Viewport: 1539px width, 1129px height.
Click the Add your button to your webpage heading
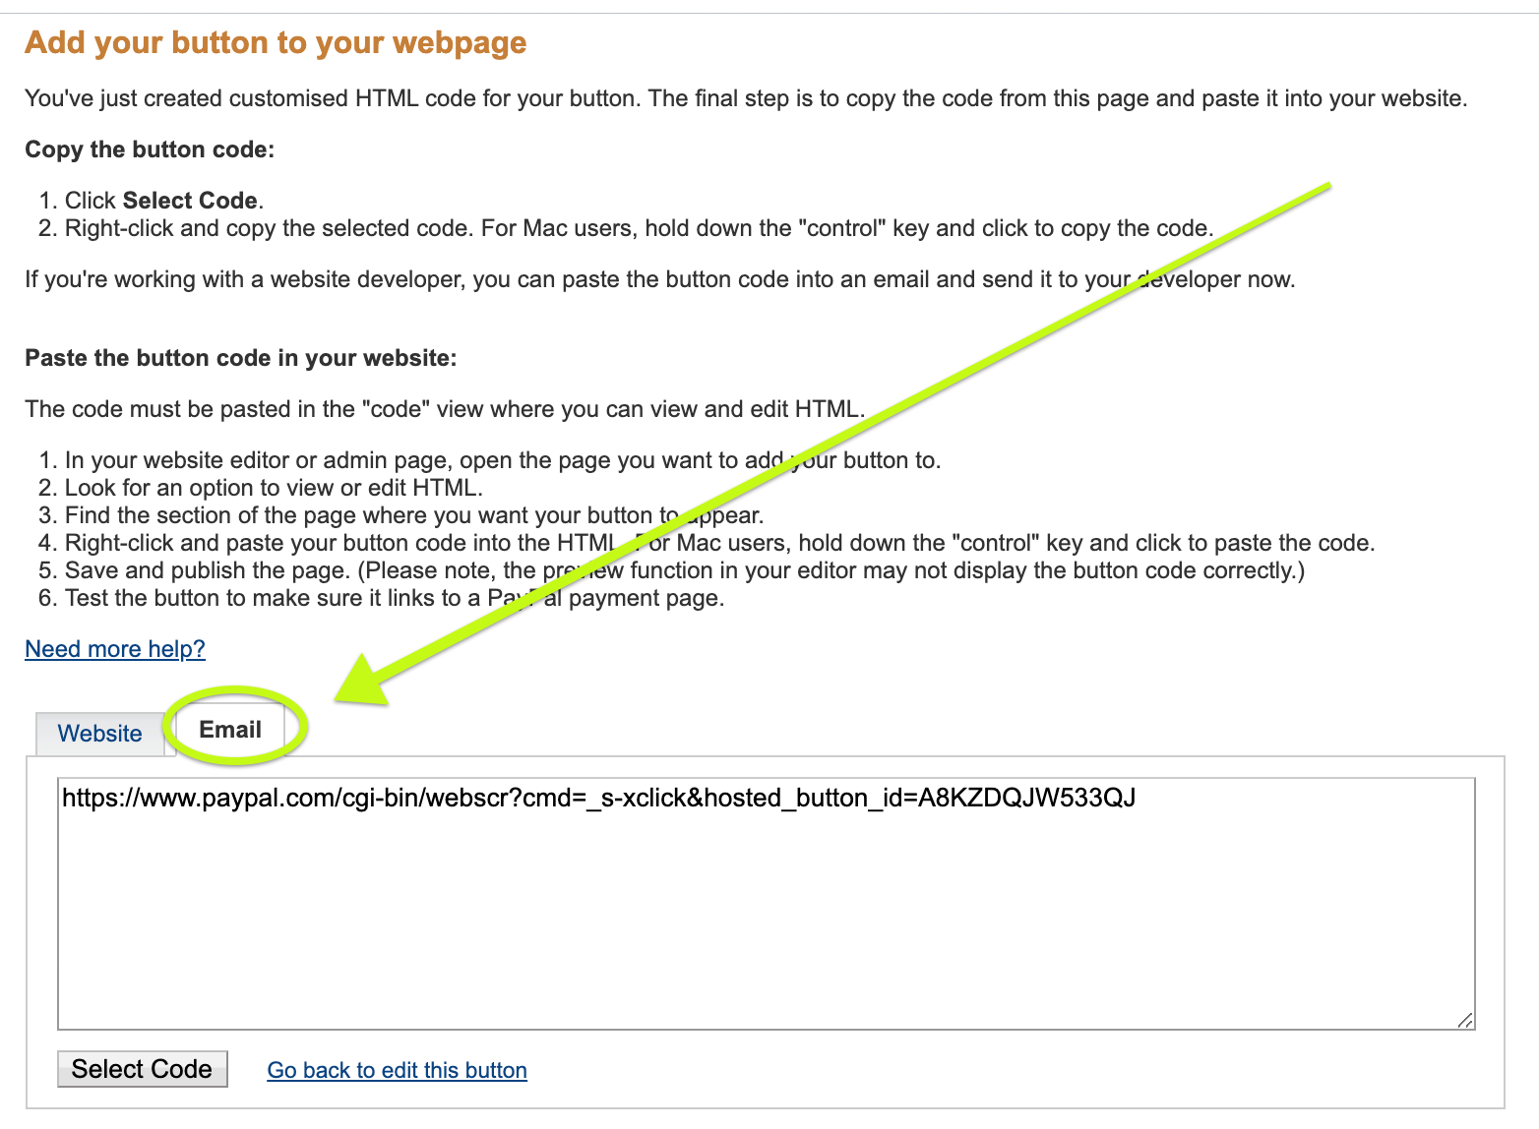point(276,42)
